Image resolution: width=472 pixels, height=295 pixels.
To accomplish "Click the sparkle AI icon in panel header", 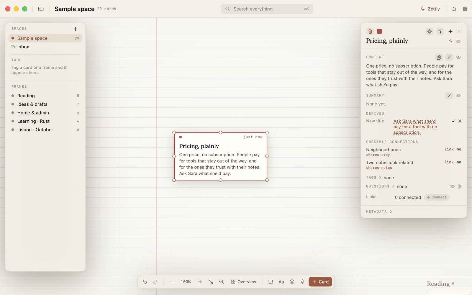I will click(x=440, y=31).
